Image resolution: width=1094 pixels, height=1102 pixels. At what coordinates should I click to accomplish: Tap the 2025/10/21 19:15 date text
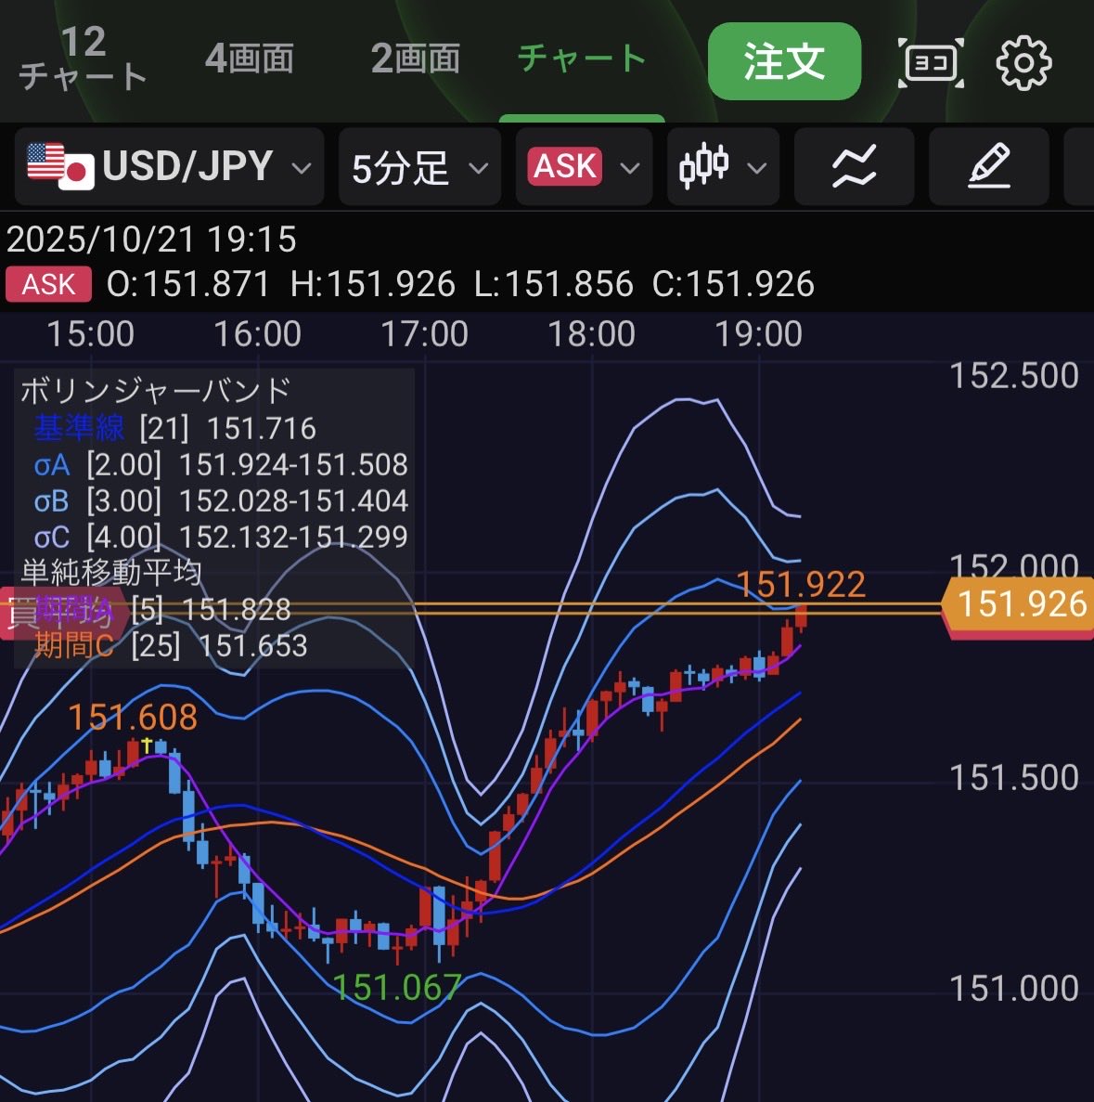coord(151,240)
